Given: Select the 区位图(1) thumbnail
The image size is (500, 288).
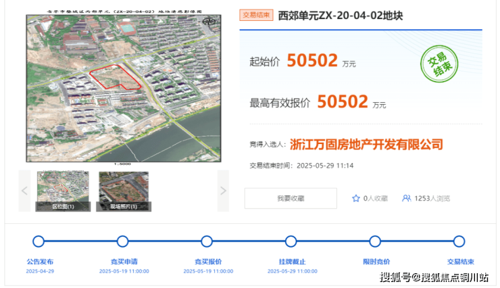Looking at the screenshot, I should 63,191.
